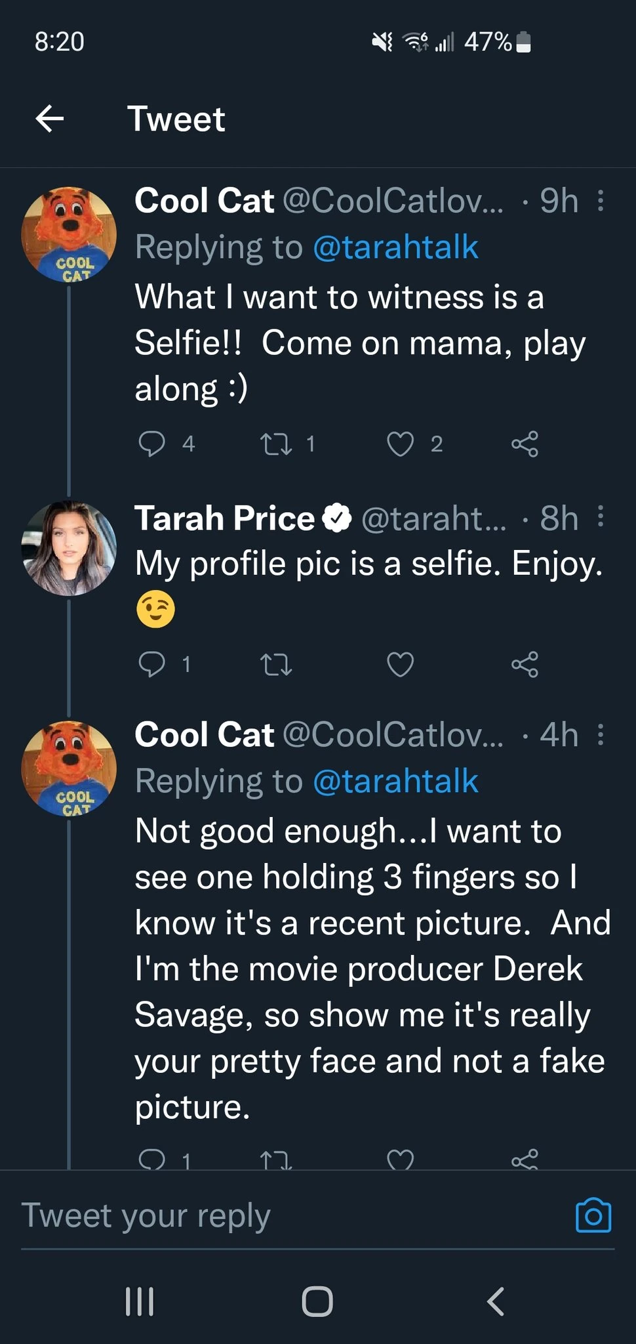Share Cool Cat's first tweet

point(525,444)
